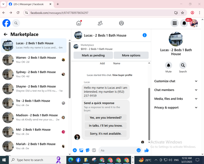
Task: Click Lucas's avatar beside the message
Action: 77,137
